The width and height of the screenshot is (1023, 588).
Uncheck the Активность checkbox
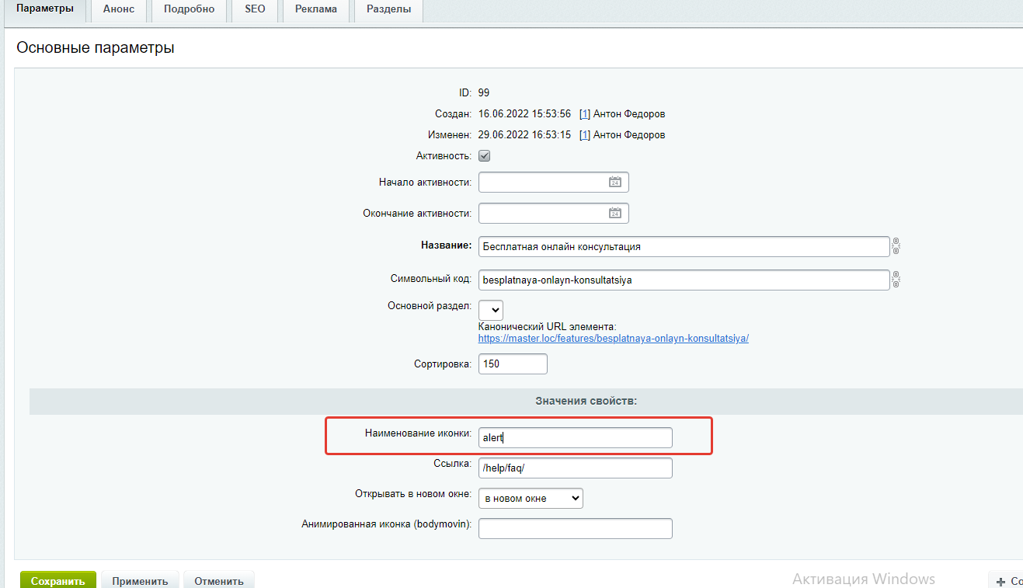(x=483, y=155)
